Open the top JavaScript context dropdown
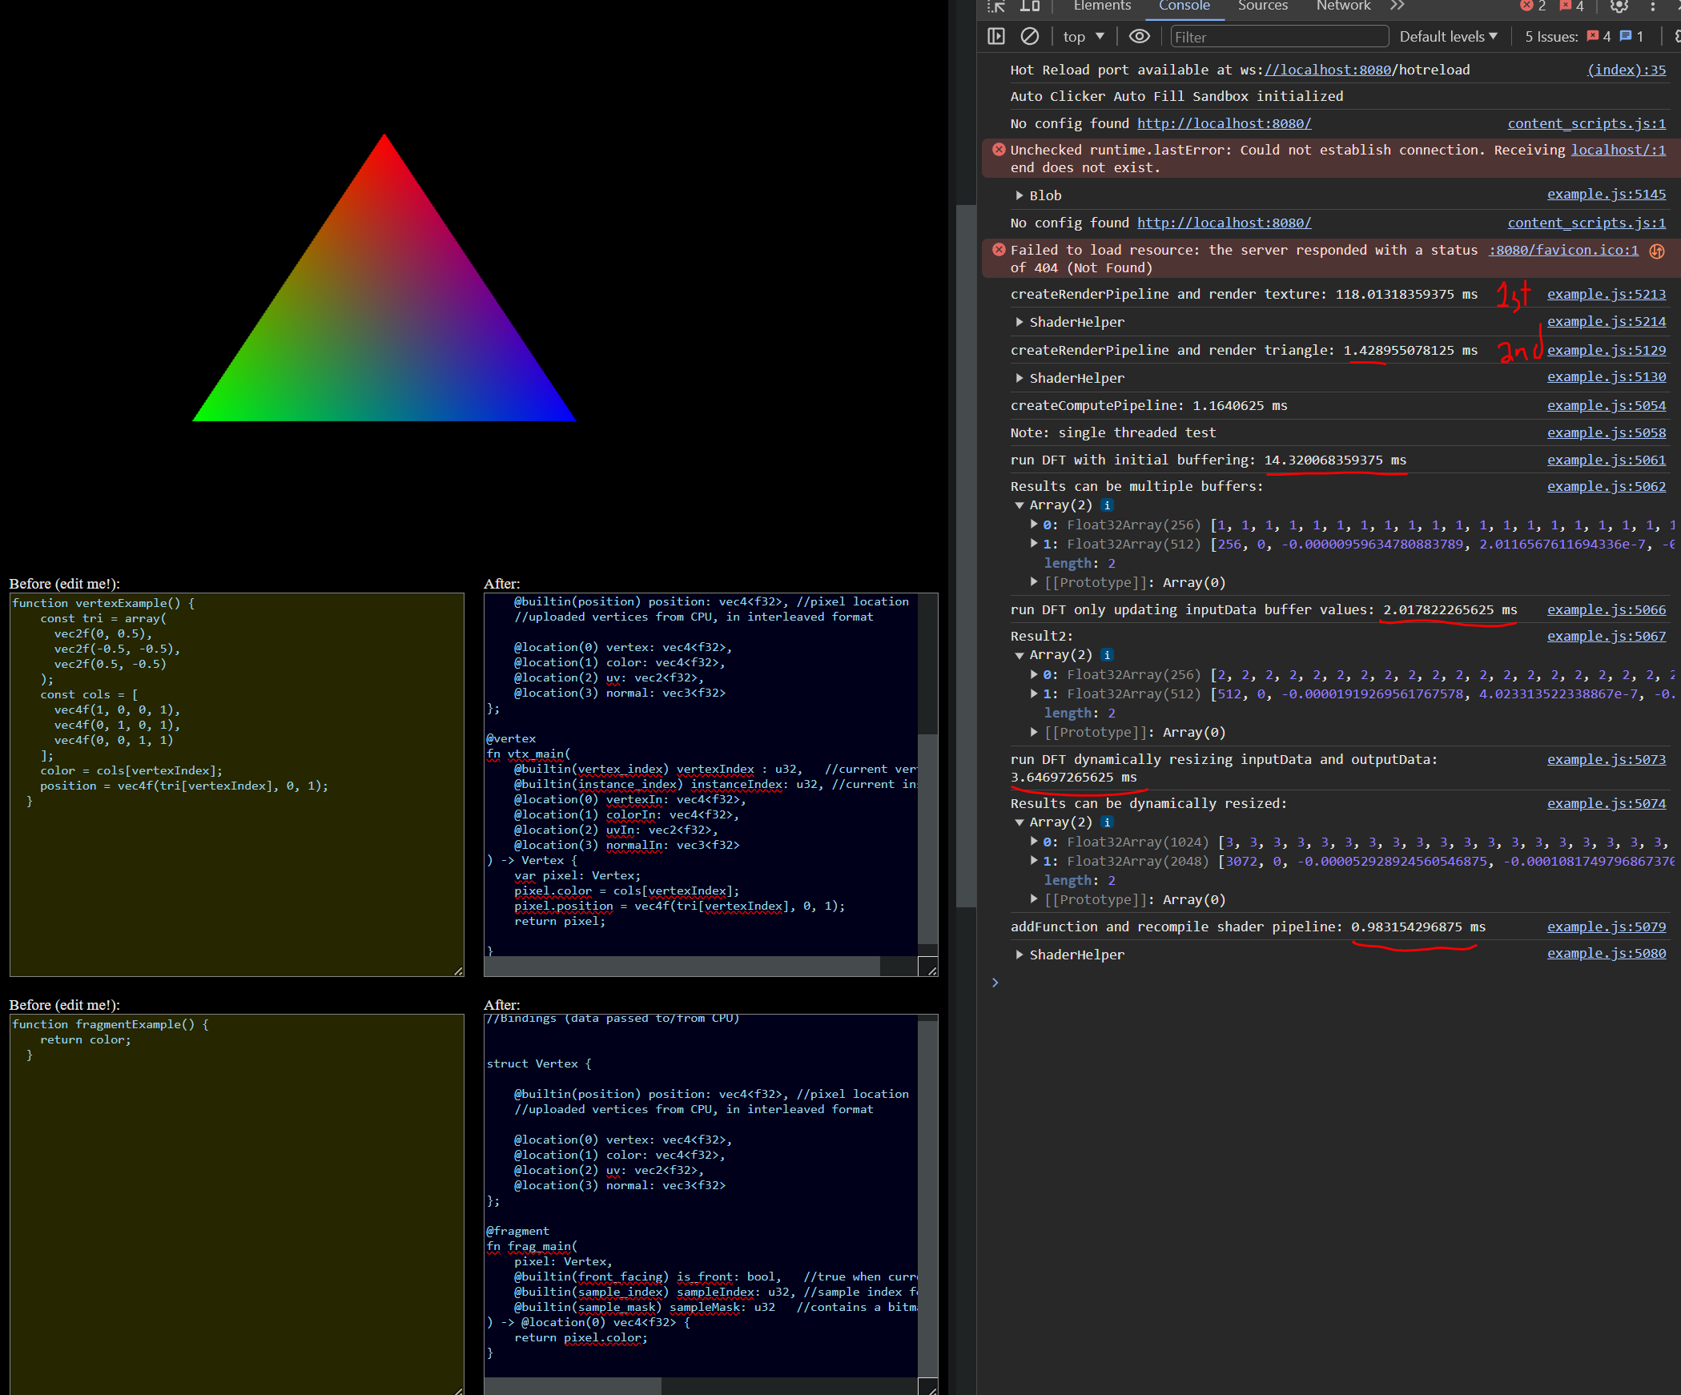The width and height of the screenshot is (1681, 1395). [x=1084, y=37]
